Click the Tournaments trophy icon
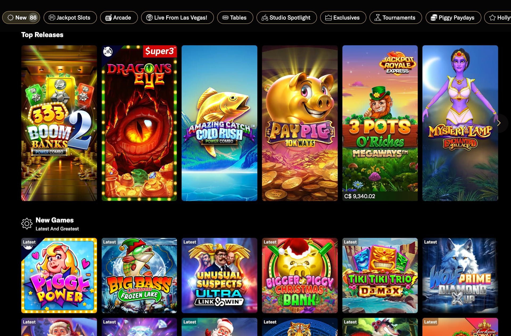This screenshot has width=511, height=336. click(378, 18)
